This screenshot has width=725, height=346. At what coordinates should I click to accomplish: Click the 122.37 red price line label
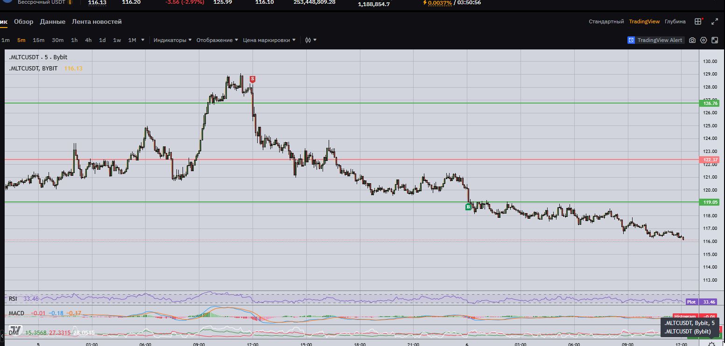click(x=709, y=160)
